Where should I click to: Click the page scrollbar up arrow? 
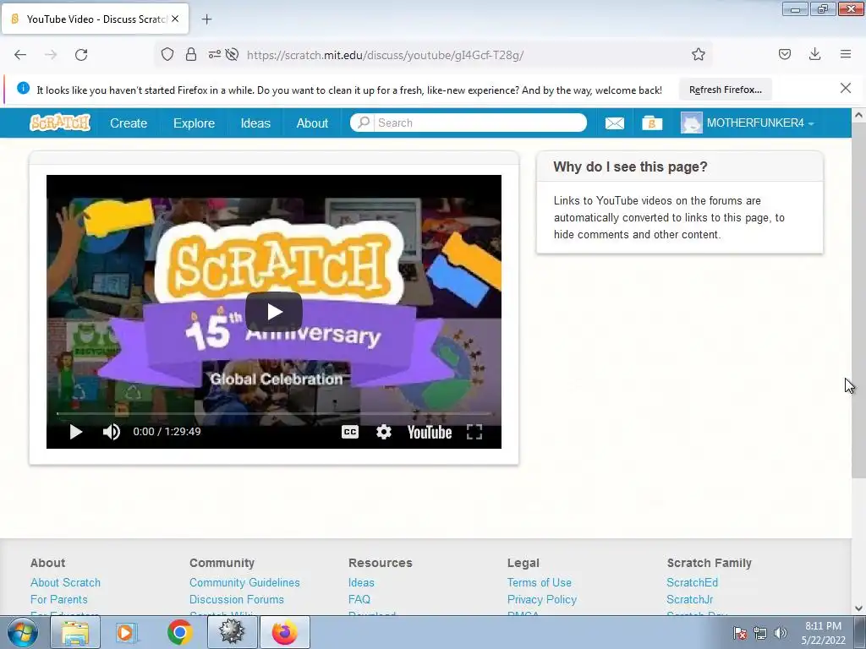click(x=858, y=115)
